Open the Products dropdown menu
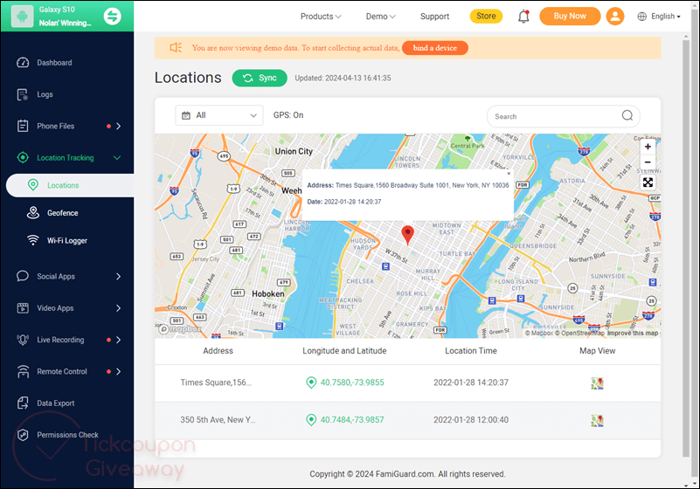Image resolution: width=700 pixels, height=489 pixels. pos(321,17)
